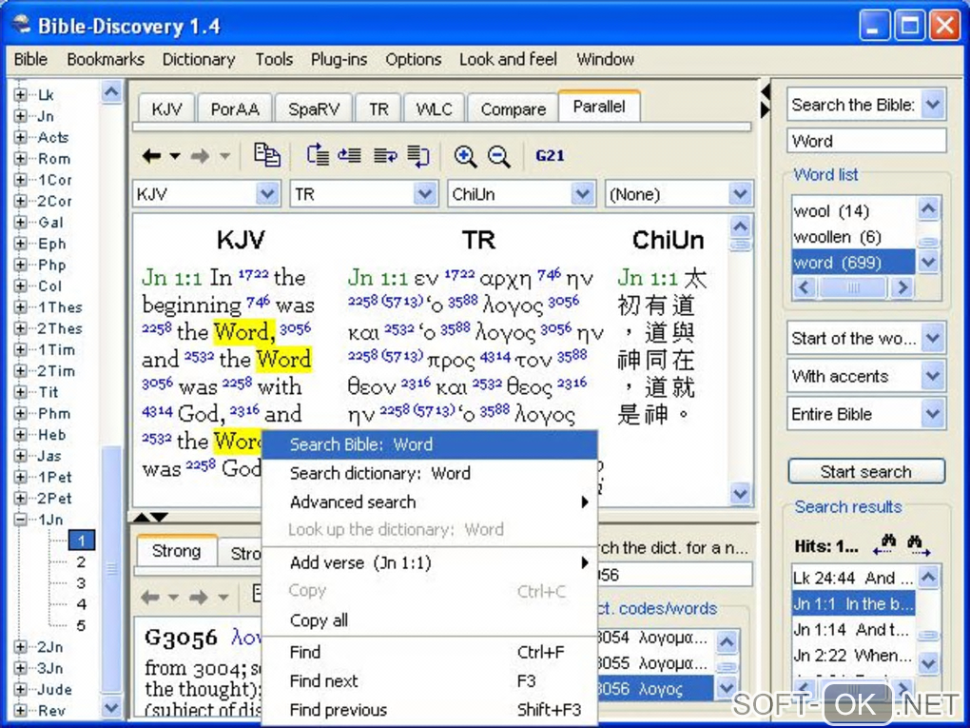Select chapter 3 under 1Jn
Viewport: 970px width, 728px height.
pyautogui.click(x=81, y=583)
